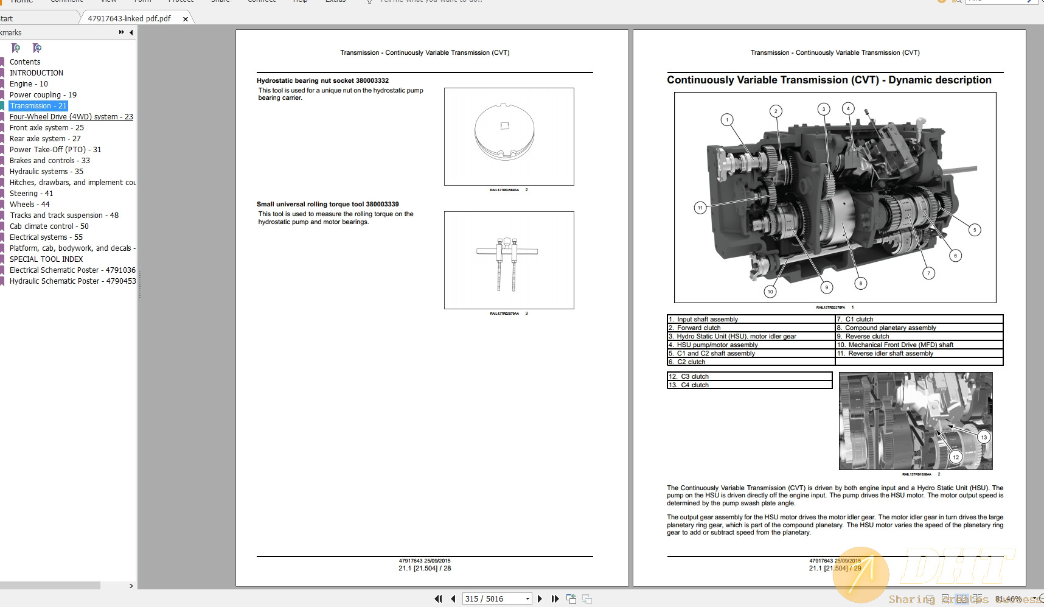Switch to the Comment ribbon tab

click(67, 2)
